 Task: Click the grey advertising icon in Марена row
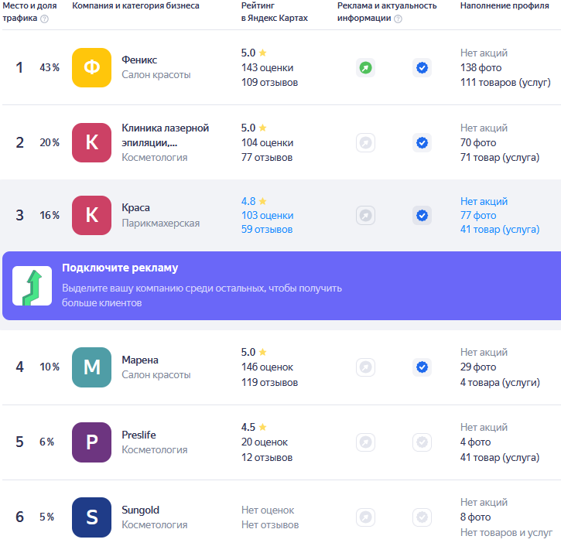[x=365, y=367]
